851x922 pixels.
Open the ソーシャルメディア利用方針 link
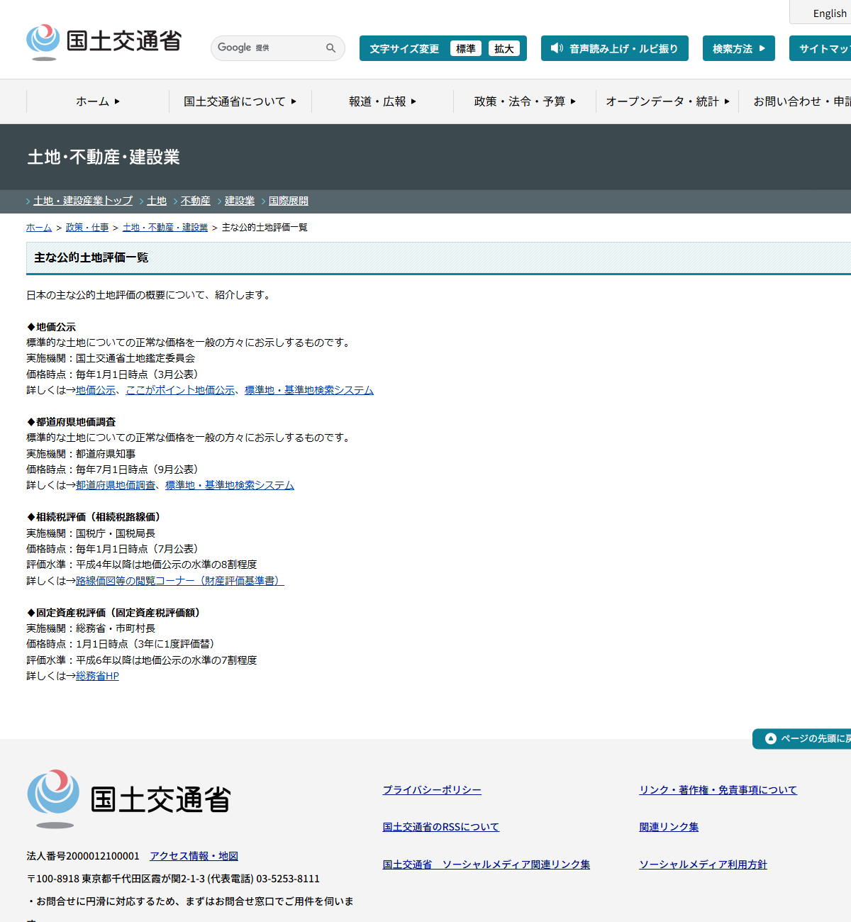coord(703,865)
